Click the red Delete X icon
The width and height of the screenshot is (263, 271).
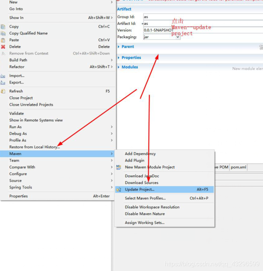coord(3,47)
